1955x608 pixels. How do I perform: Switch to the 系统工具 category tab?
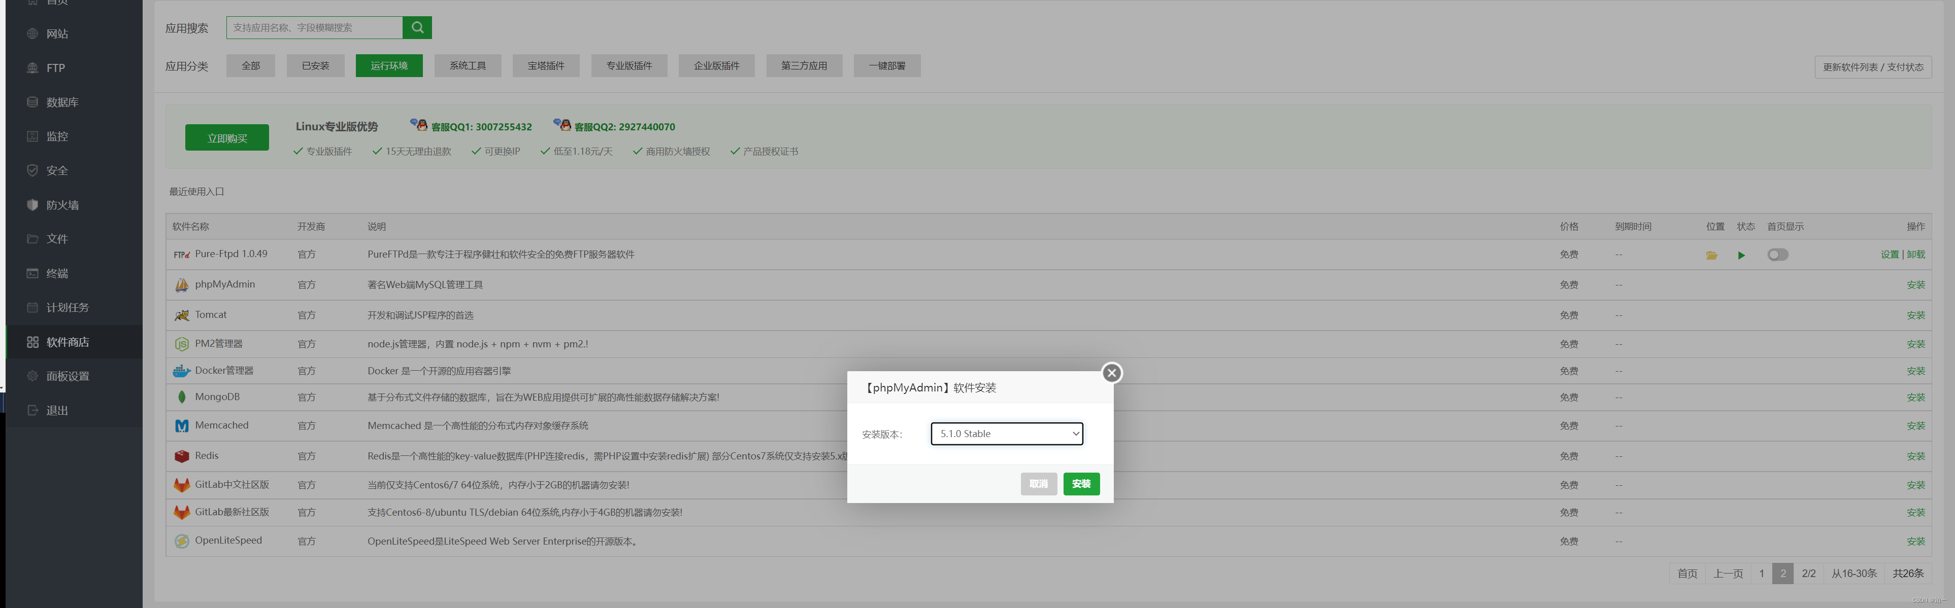(x=468, y=65)
